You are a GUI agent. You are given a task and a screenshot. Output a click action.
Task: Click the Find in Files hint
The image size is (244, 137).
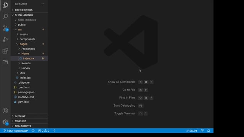point(127,97)
